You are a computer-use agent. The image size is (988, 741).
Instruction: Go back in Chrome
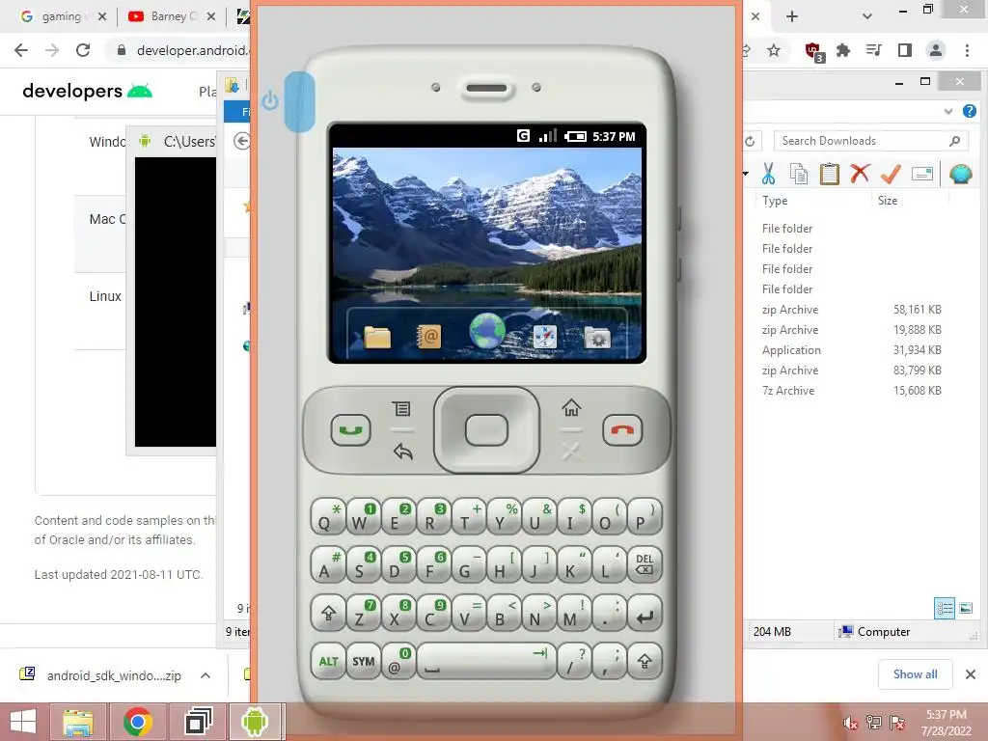(21, 50)
